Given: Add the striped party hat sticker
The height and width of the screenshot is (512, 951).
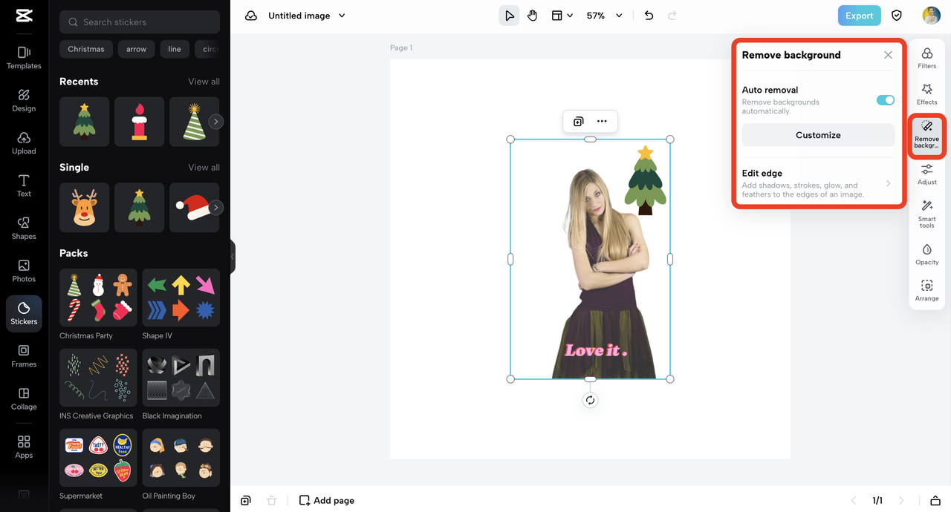Looking at the screenshot, I should [194, 122].
